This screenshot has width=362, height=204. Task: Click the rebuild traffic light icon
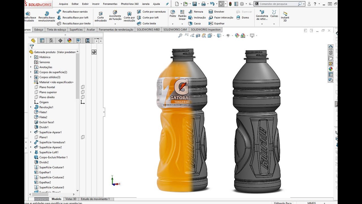pos(230,4)
